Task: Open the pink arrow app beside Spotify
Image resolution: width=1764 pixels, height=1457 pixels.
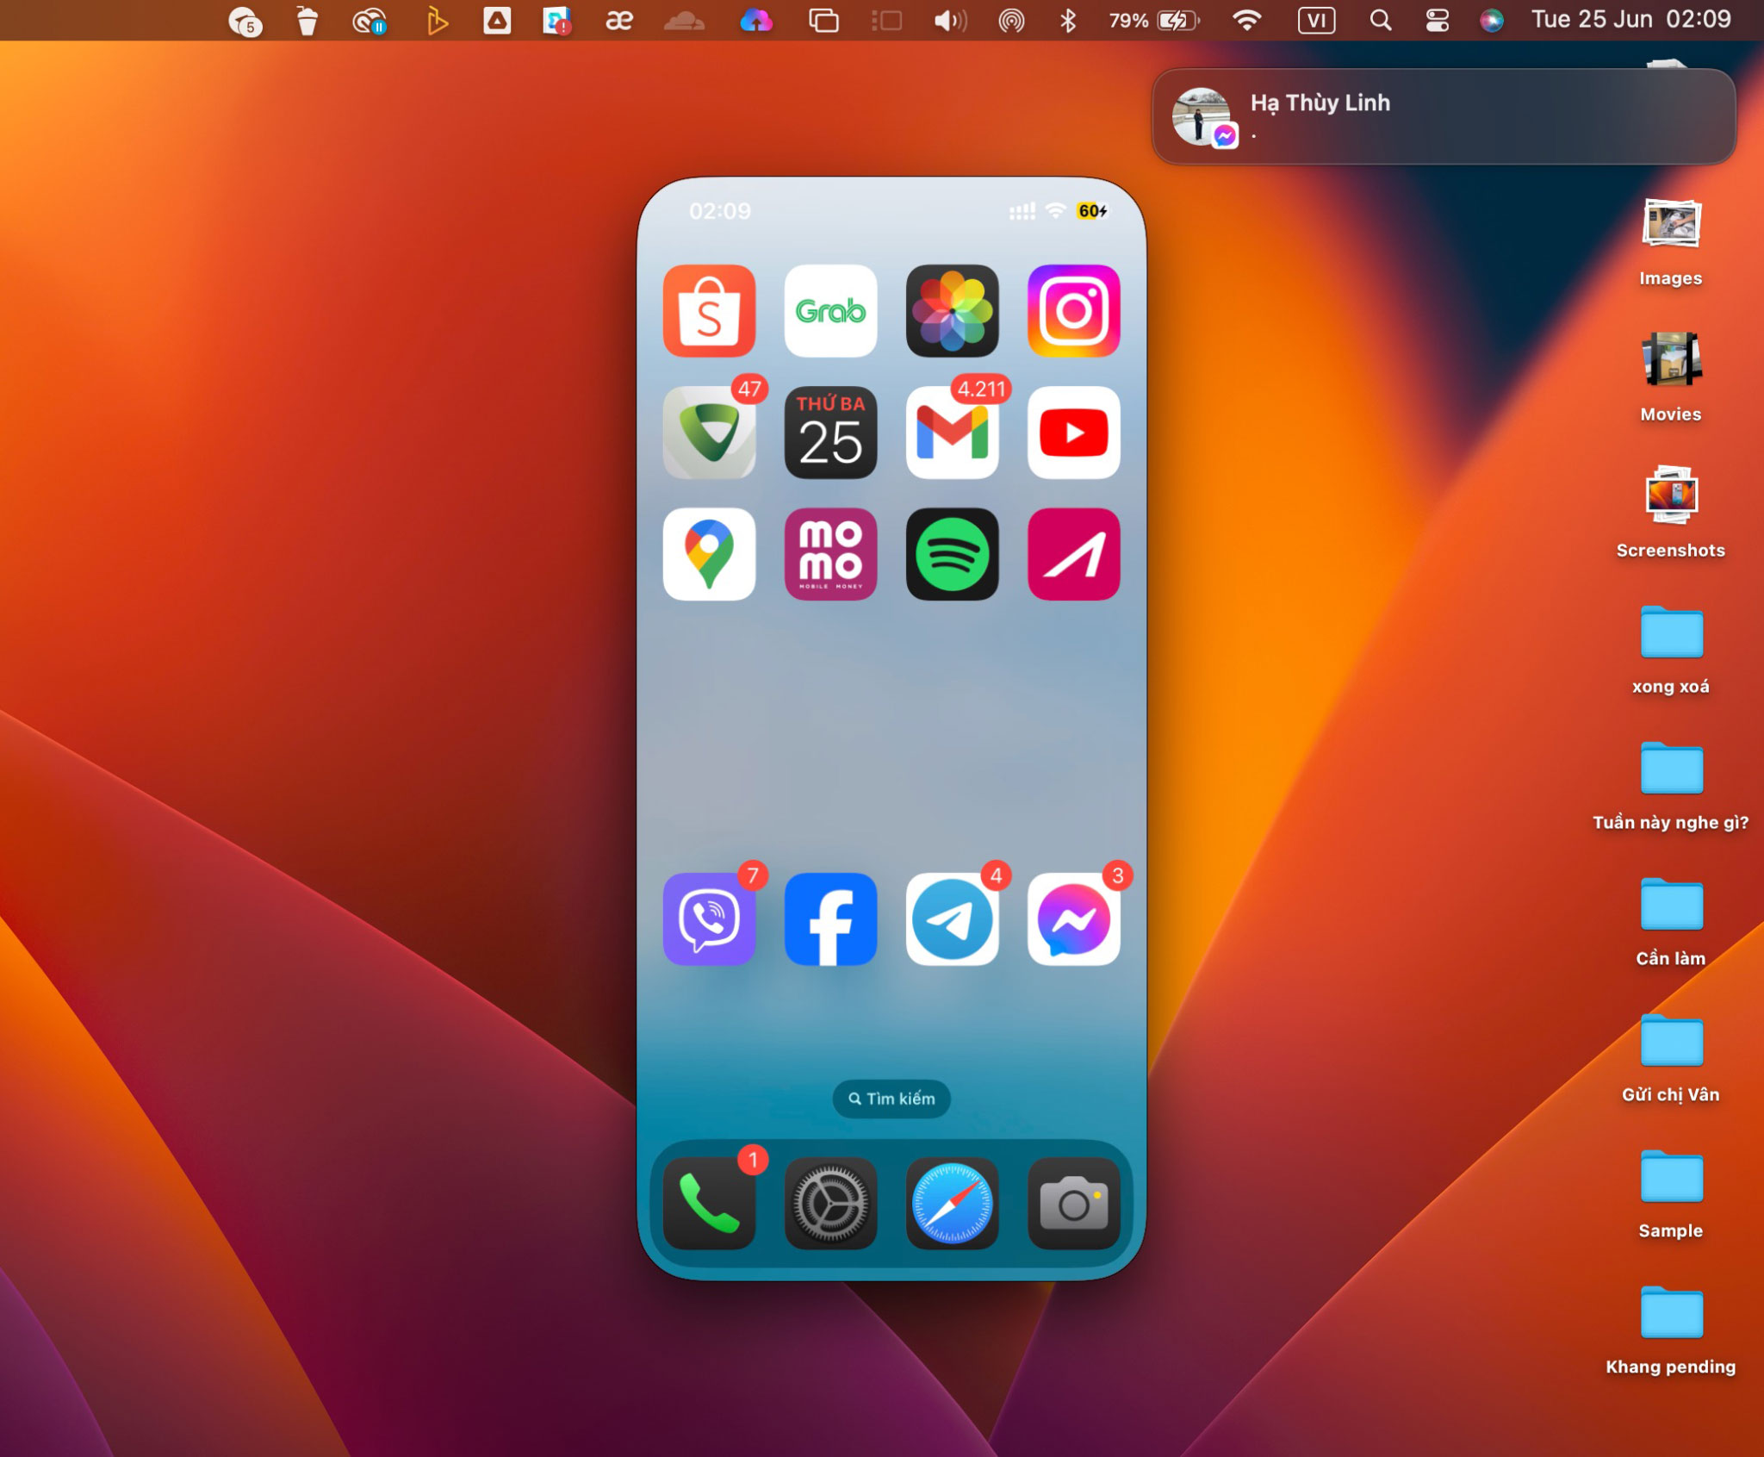Action: pos(1073,554)
